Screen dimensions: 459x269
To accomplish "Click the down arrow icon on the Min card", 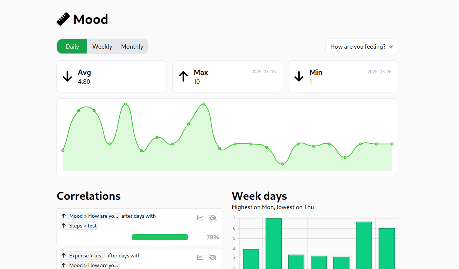I will (x=299, y=76).
